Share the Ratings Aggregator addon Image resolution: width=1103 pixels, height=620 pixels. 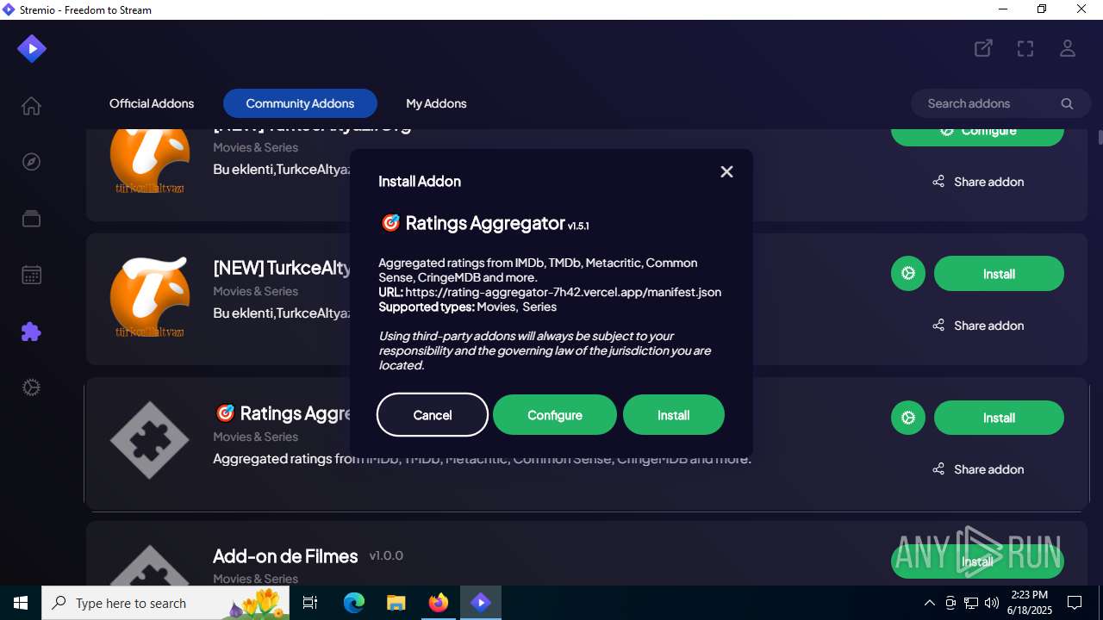(978, 469)
